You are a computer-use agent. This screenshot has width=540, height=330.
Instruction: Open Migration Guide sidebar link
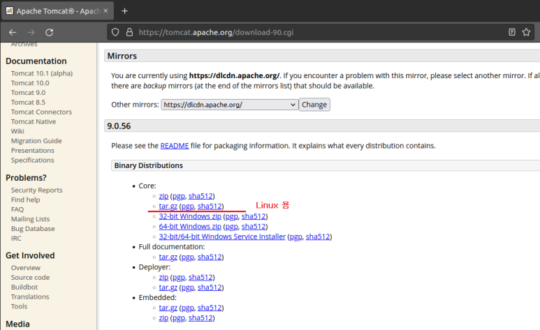coord(36,141)
